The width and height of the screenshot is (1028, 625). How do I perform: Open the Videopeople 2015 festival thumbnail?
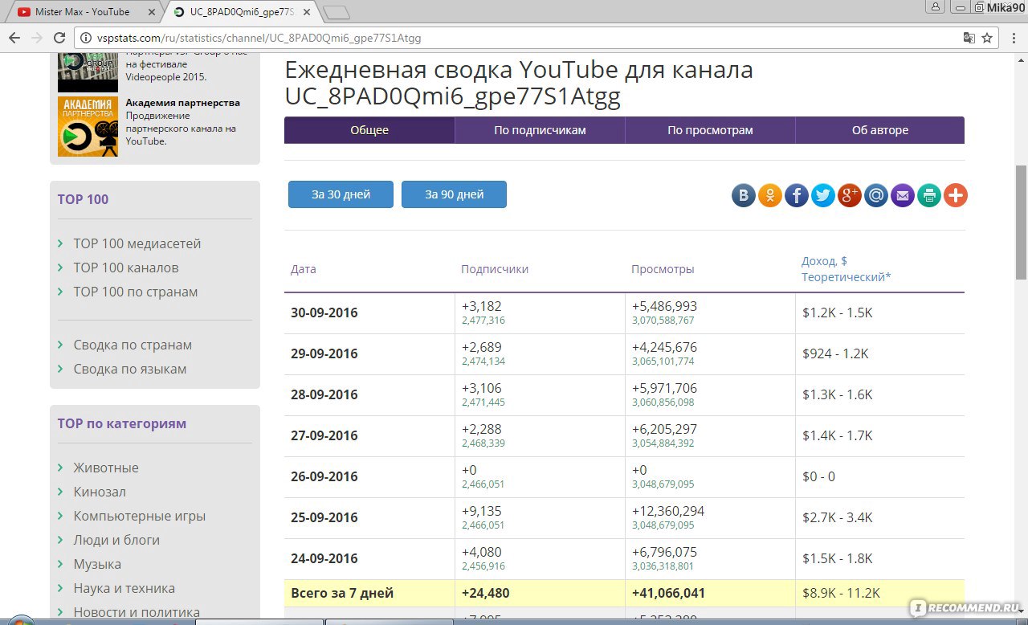tap(88, 72)
